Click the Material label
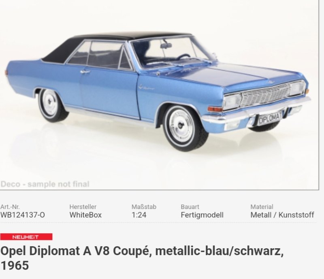 point(262,207)
